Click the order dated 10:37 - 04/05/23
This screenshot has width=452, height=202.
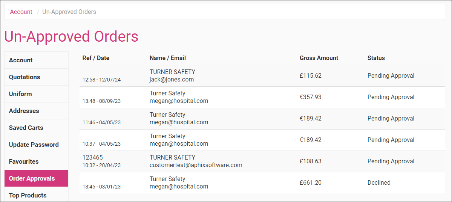tap(101, 144)
